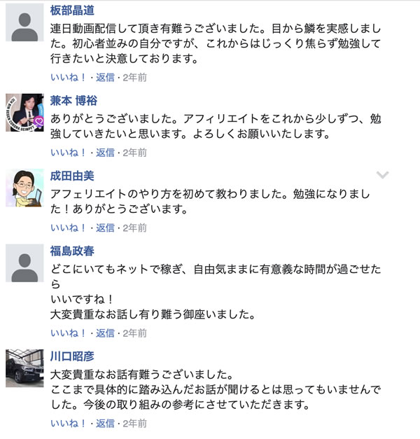The height and width of the screenshot is (439, 420).
Task: Open 兼本 博裕's profile picture
Action: 26,111
